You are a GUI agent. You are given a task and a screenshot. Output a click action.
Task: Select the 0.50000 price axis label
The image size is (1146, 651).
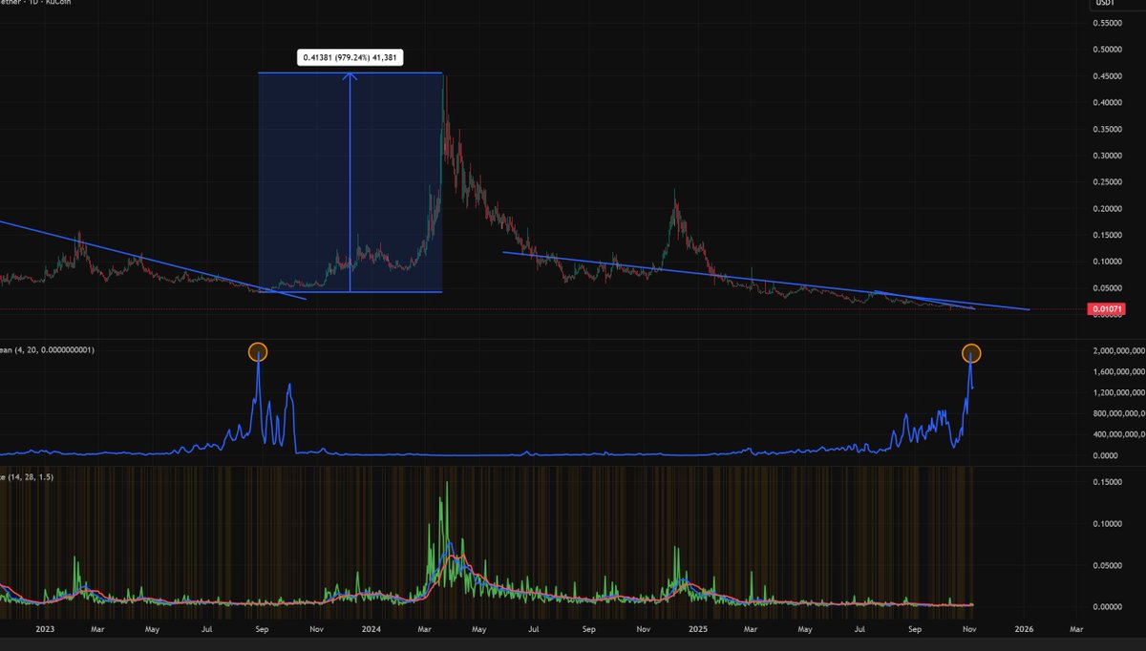[x=1108, y=49]
